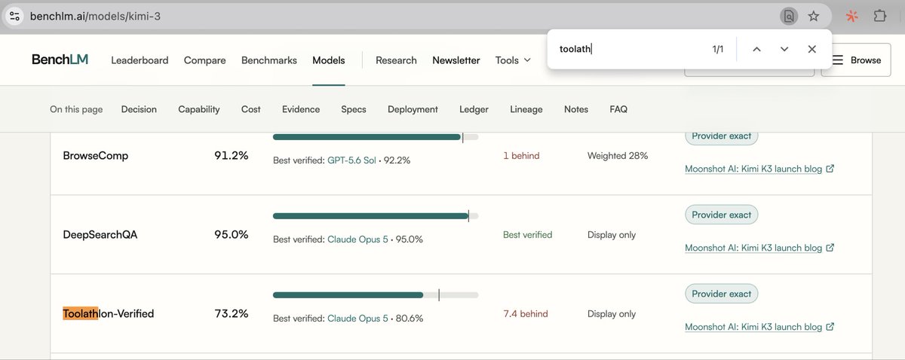Open the Benchmarks nav item
This screenshot has height=360, width=905.
269,60
